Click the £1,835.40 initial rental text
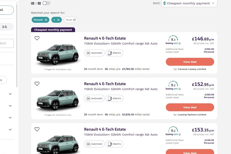231x154 pixels. (x=136, y=115)
